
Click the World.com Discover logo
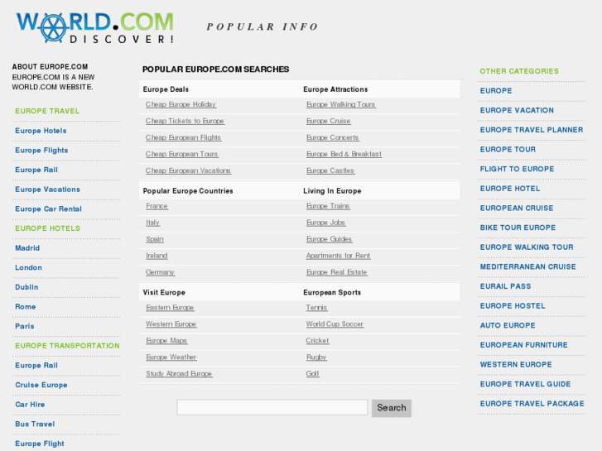95,27
